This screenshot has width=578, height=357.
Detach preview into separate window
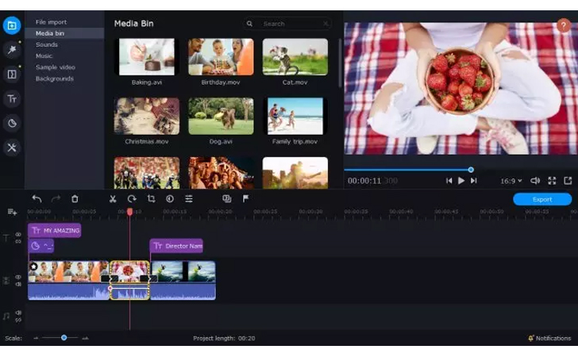click(x=568, y=181)
